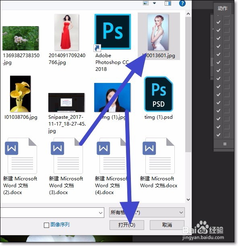Select the white dress portrait thumbnail
Viewport: 238px width, 246px height.
pyautogui.click(x=158, y=32)
